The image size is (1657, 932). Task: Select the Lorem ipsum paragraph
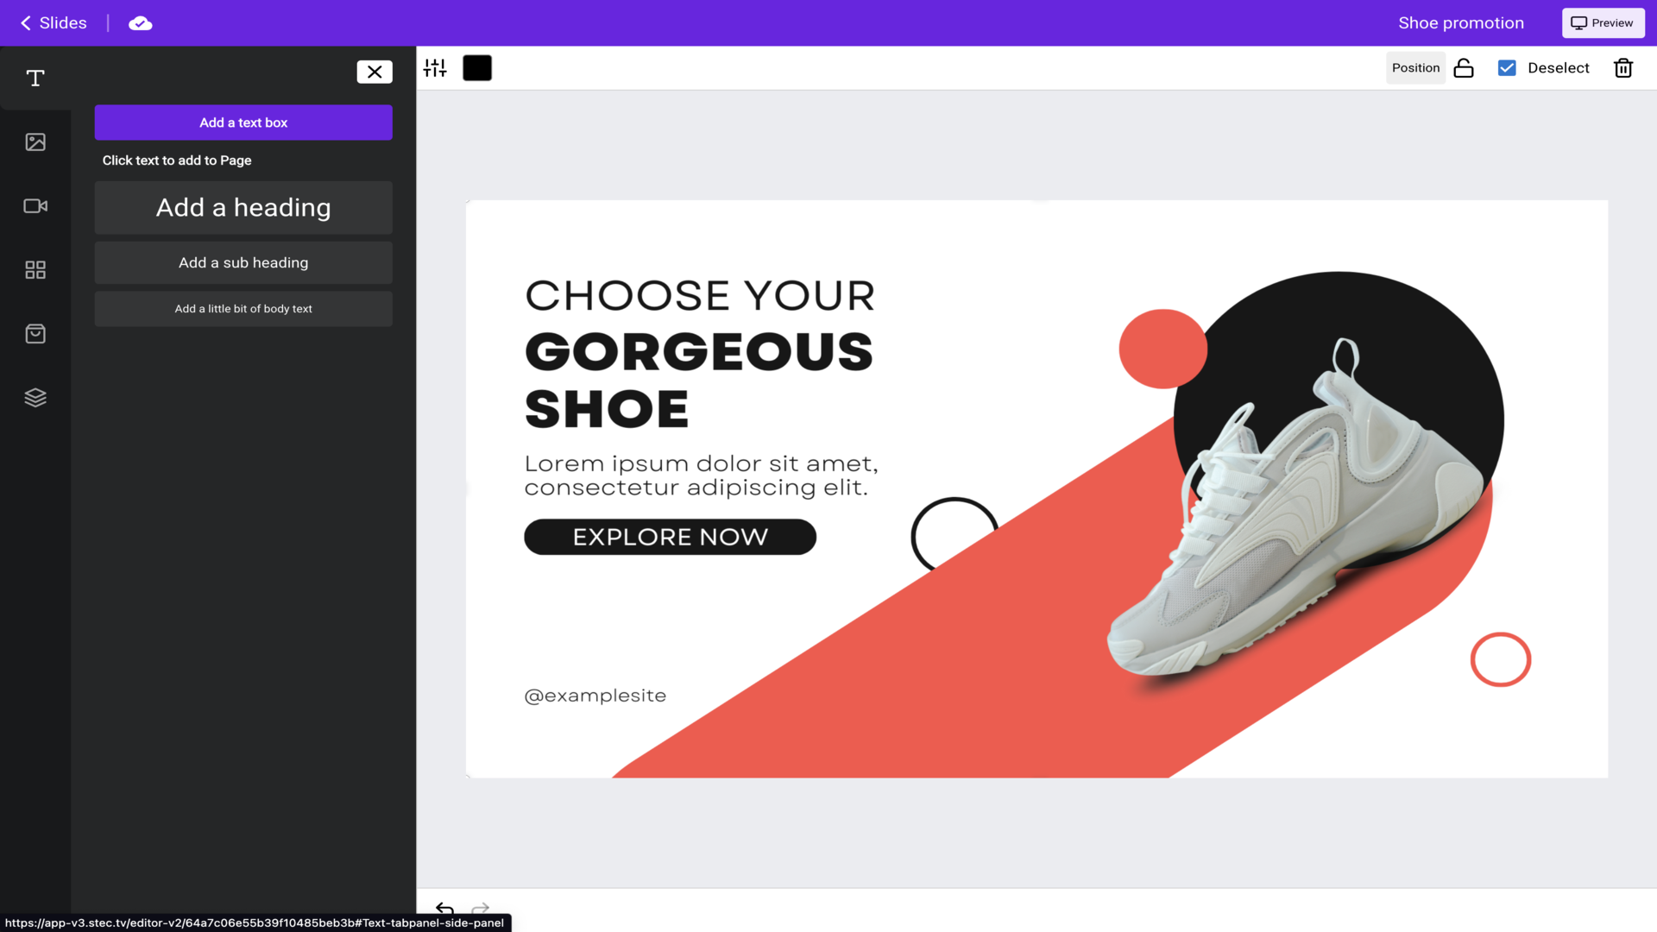tap(701, 475)
